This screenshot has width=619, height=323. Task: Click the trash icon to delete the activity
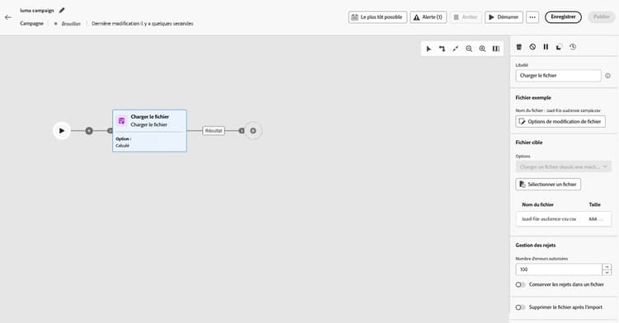click(x=519, y=47)
